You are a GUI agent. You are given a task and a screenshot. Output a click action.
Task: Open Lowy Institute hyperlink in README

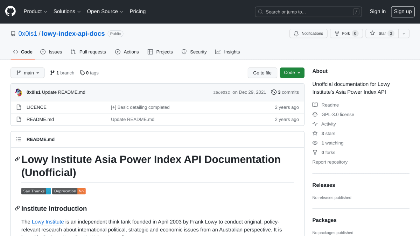[x=48, y=222]
